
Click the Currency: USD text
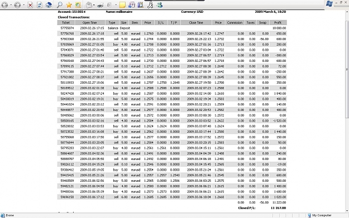(x=192, y=12)
